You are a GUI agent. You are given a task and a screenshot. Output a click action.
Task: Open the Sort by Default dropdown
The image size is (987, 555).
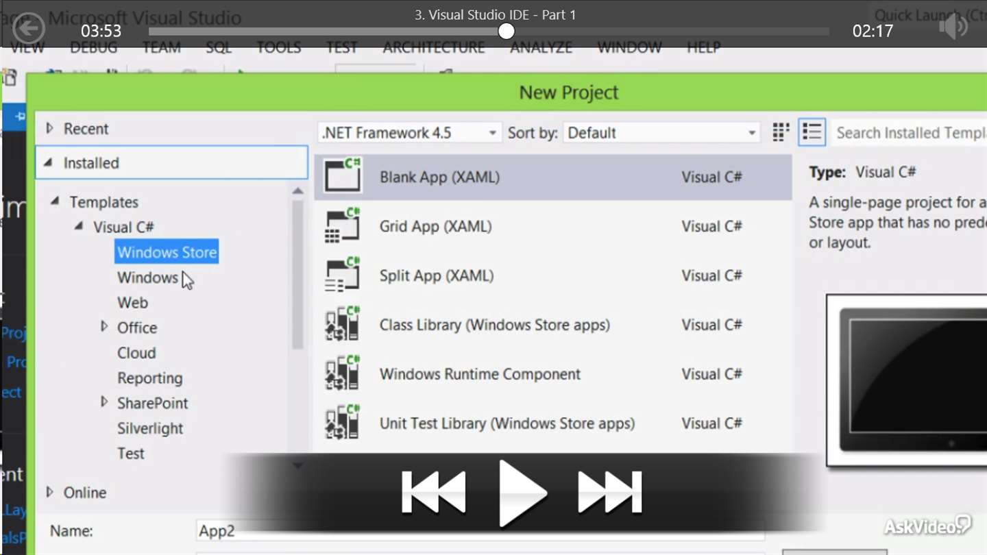[661, 132]
